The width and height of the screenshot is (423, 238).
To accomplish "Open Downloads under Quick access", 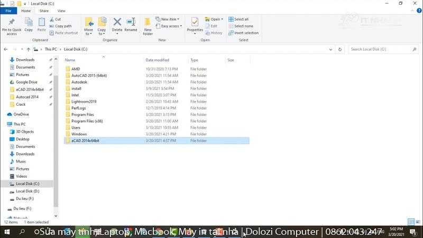I will [25, 60].
